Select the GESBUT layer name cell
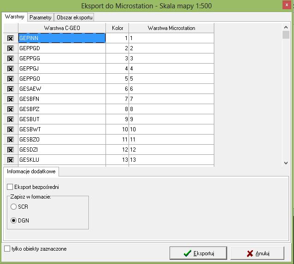 [62, 119]
